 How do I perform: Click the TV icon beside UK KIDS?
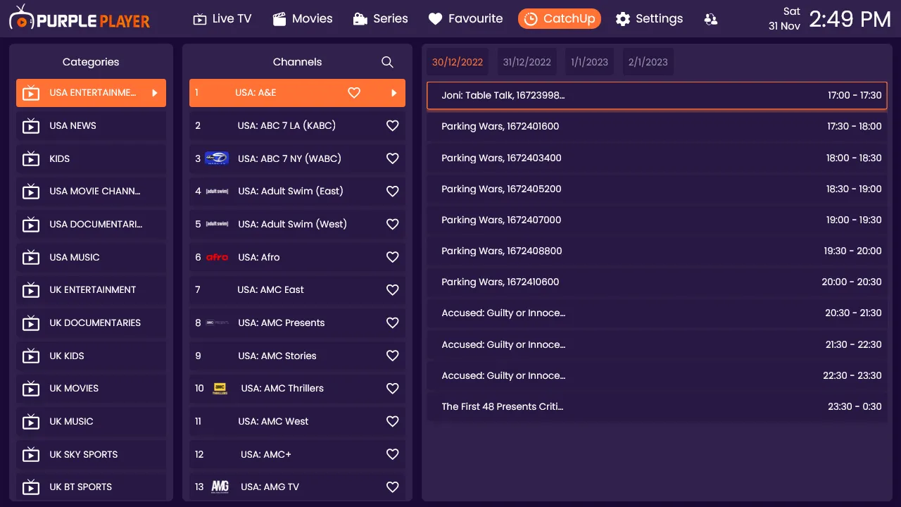pyautogui.click(x=31, y=356)
